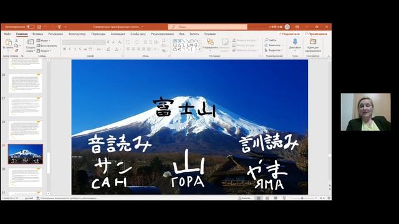Click the numbered list icon

[137, 42]
